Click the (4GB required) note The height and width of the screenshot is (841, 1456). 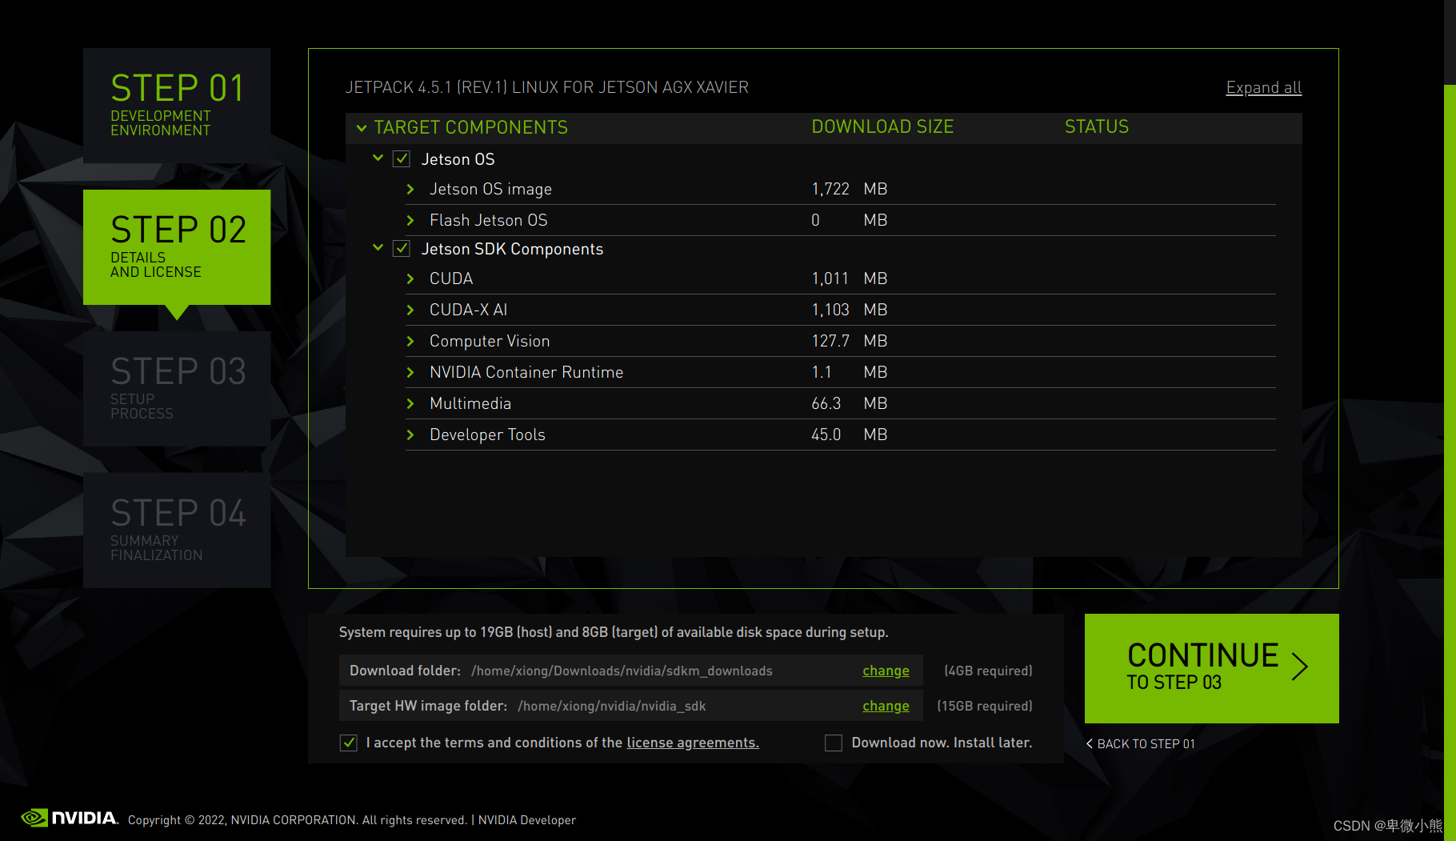(989, 671)
